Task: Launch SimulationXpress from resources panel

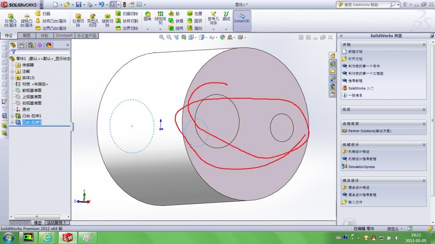Action: point(362,167)
